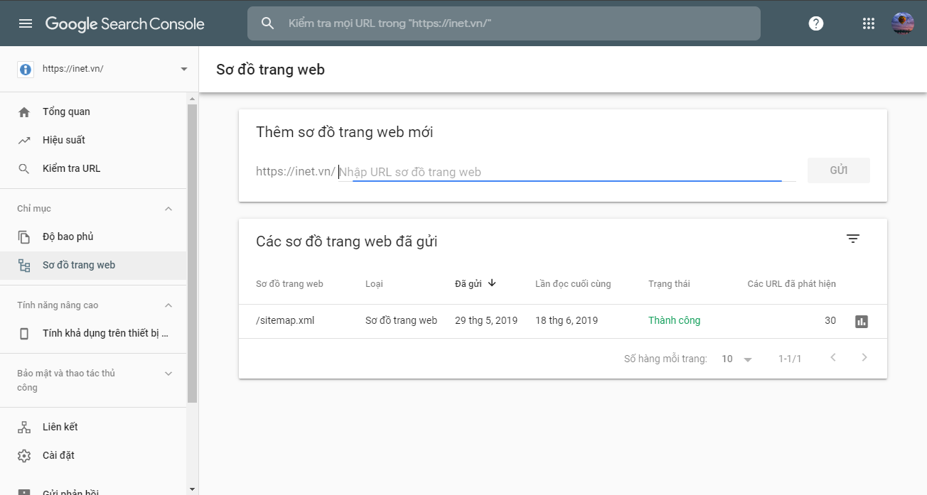Focus the Nhập URL sơ đồ trang web field
Viewport: 927px width, 495px height.
coord(567,172)
